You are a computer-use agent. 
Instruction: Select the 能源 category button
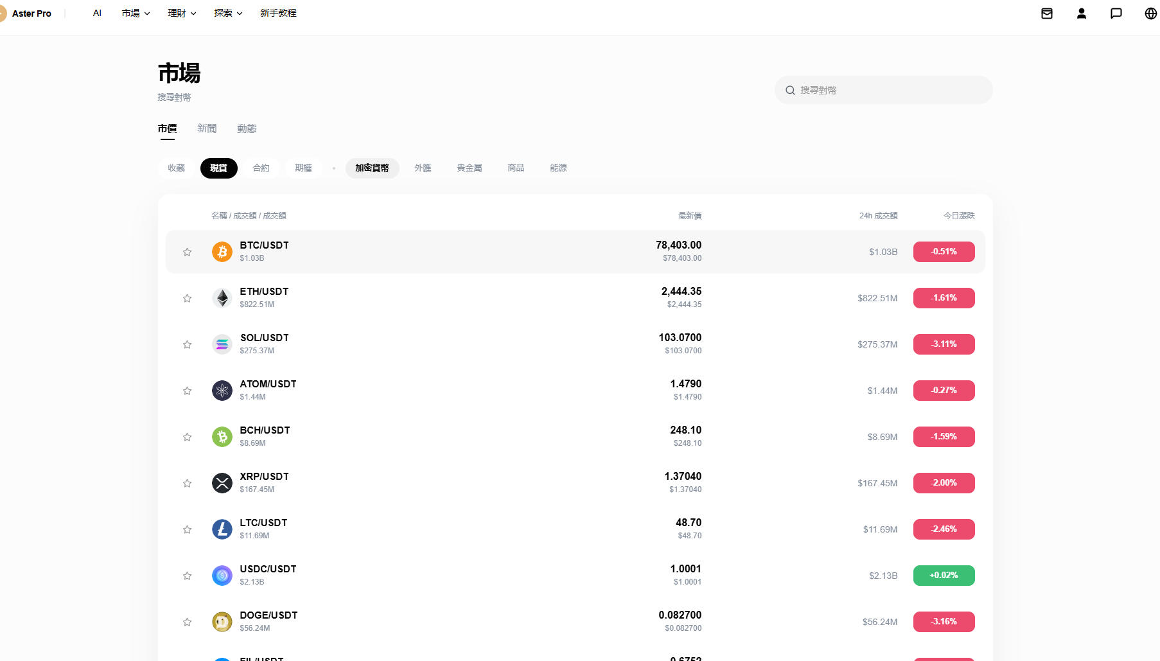[558, 168]
